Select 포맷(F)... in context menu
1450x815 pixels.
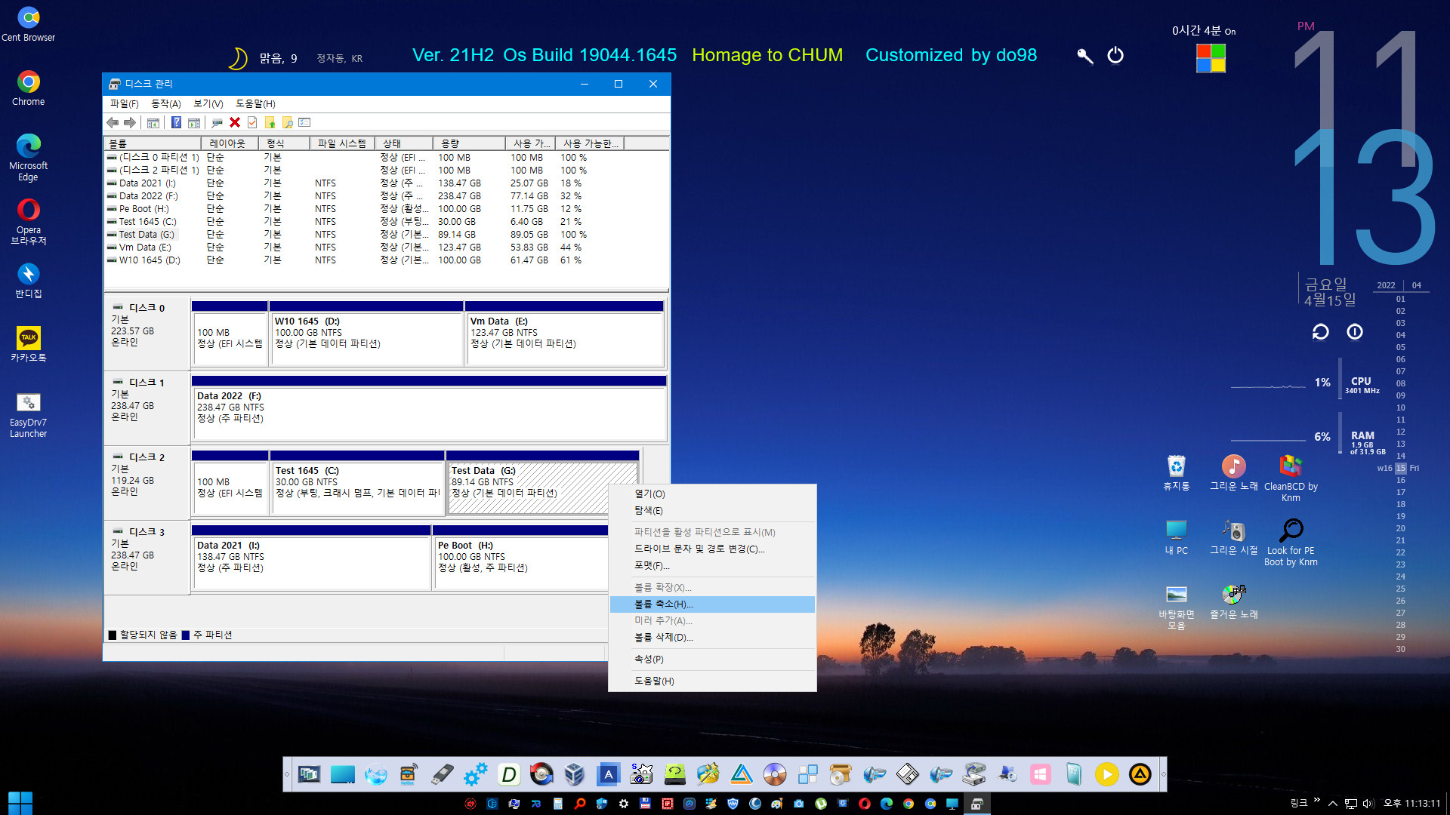pyautogui.click(x=712, y=566)
